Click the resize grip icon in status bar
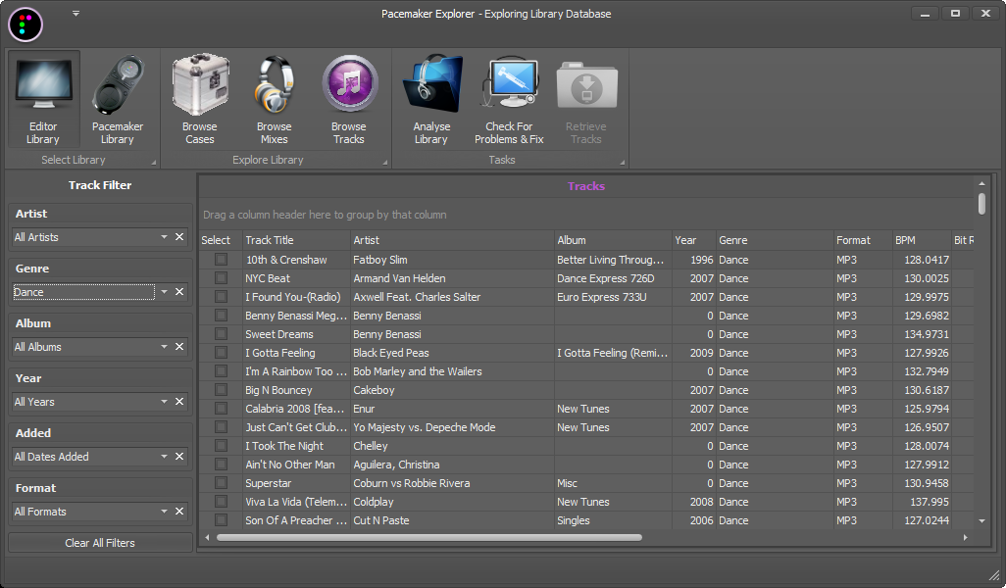 point(994,575)
